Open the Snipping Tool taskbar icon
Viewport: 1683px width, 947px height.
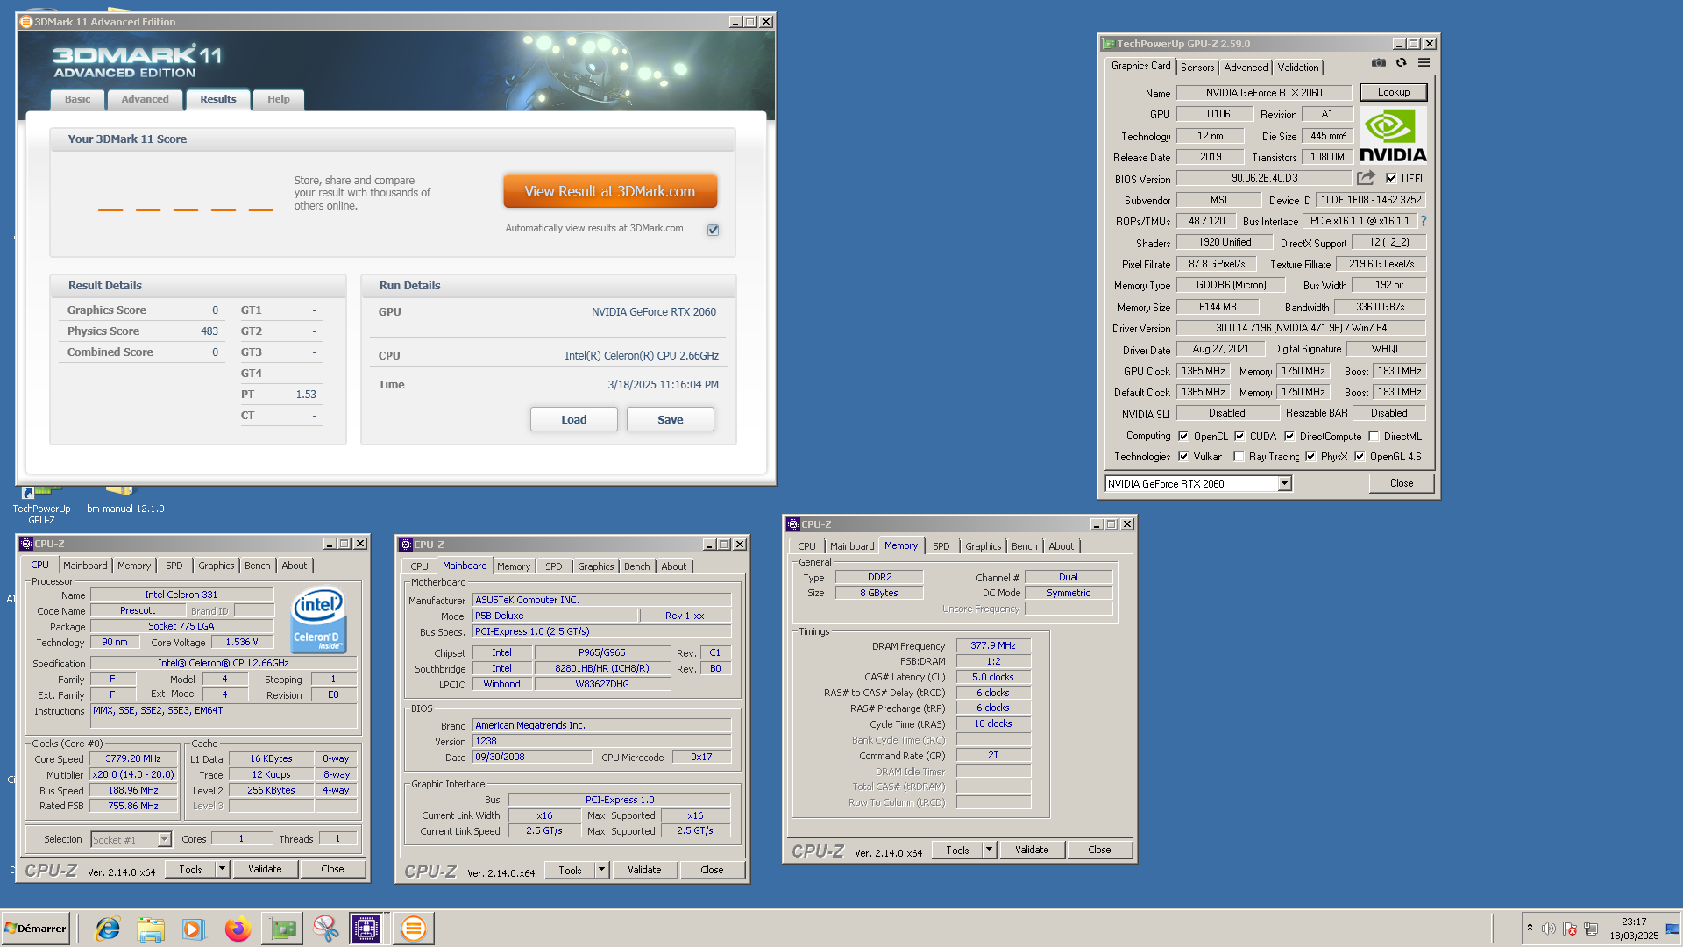(325, 928)
